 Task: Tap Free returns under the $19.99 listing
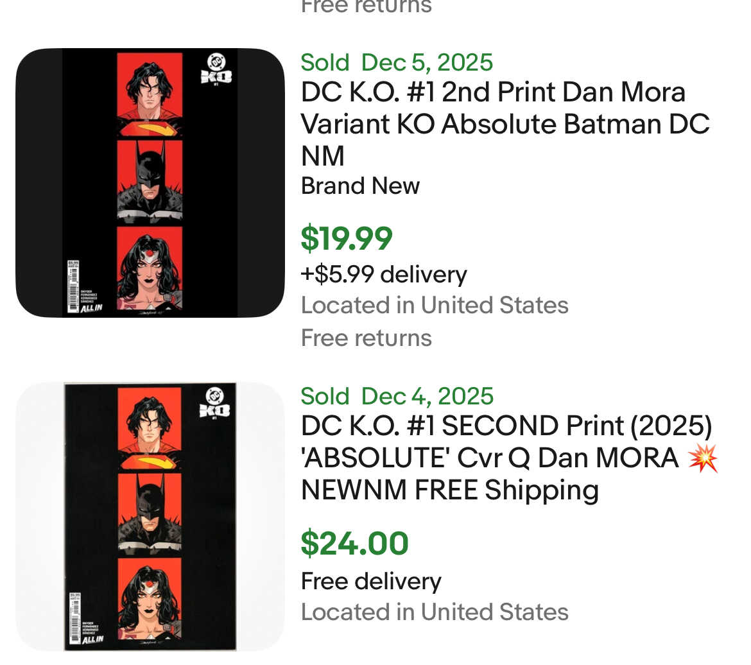pyautogui.click(x=367, y=338)
